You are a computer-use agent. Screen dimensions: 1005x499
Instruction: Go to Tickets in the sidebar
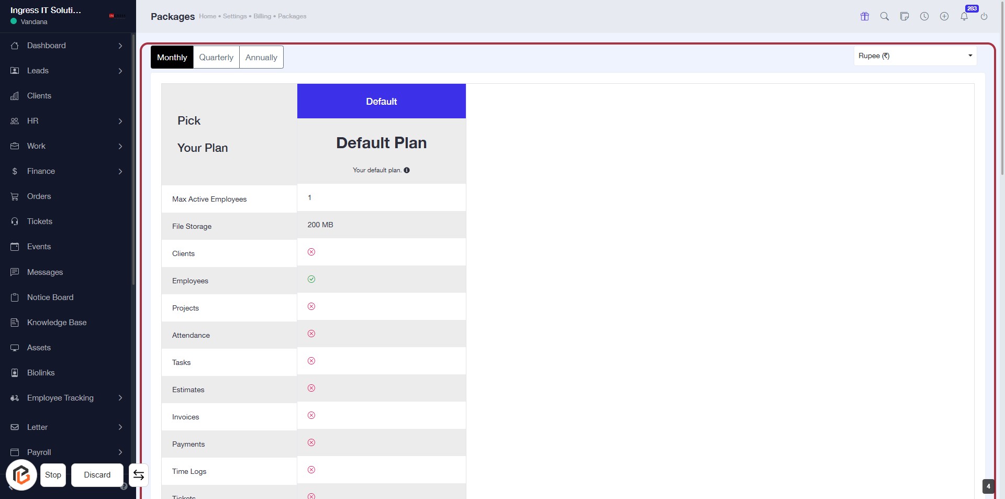coord(40,221)
